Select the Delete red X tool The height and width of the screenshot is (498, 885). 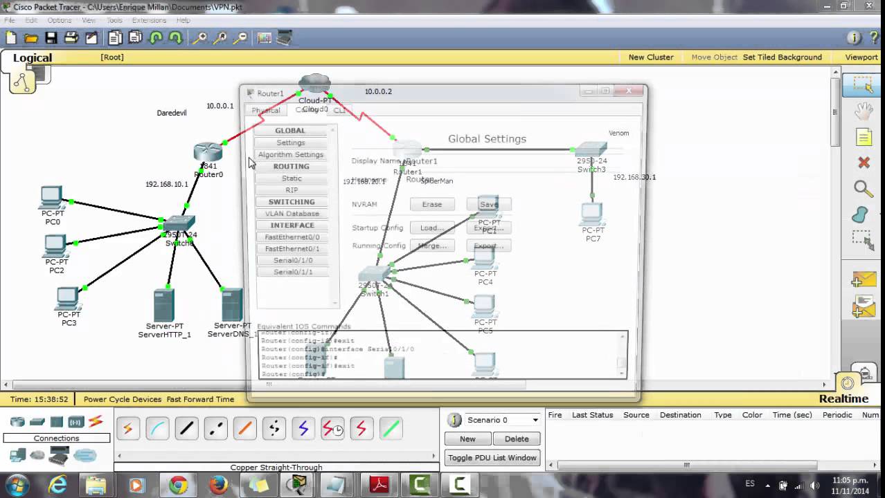pyautogui.click(x=863, y=163)
